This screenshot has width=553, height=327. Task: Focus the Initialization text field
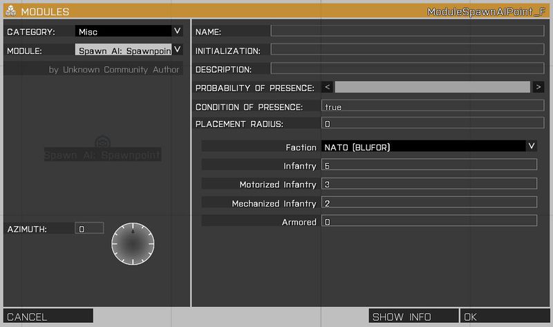tap(407, 50)
